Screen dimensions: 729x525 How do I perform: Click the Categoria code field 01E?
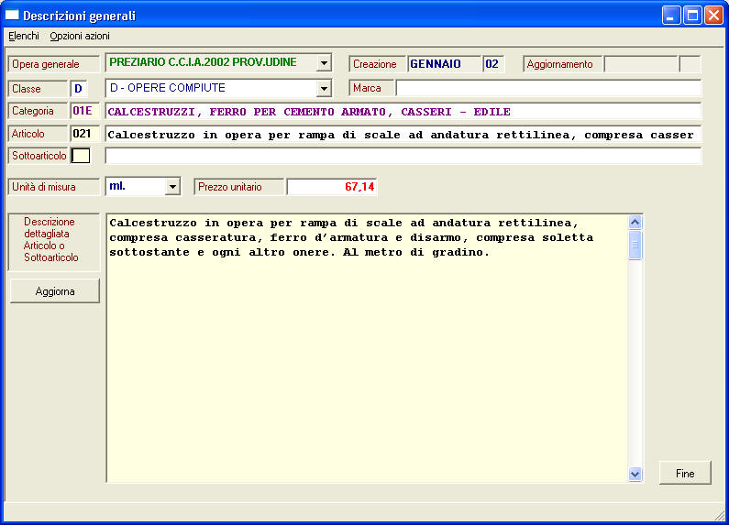tap(84, 111)
